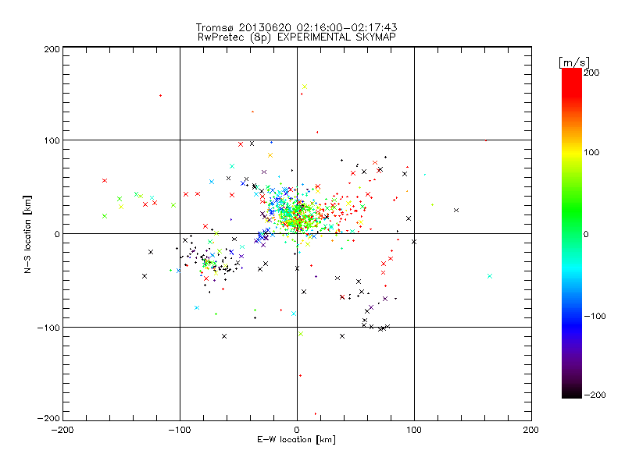Click the y-axis '-200' tick label
625x468 pixels.
click(x=48, y=418)
